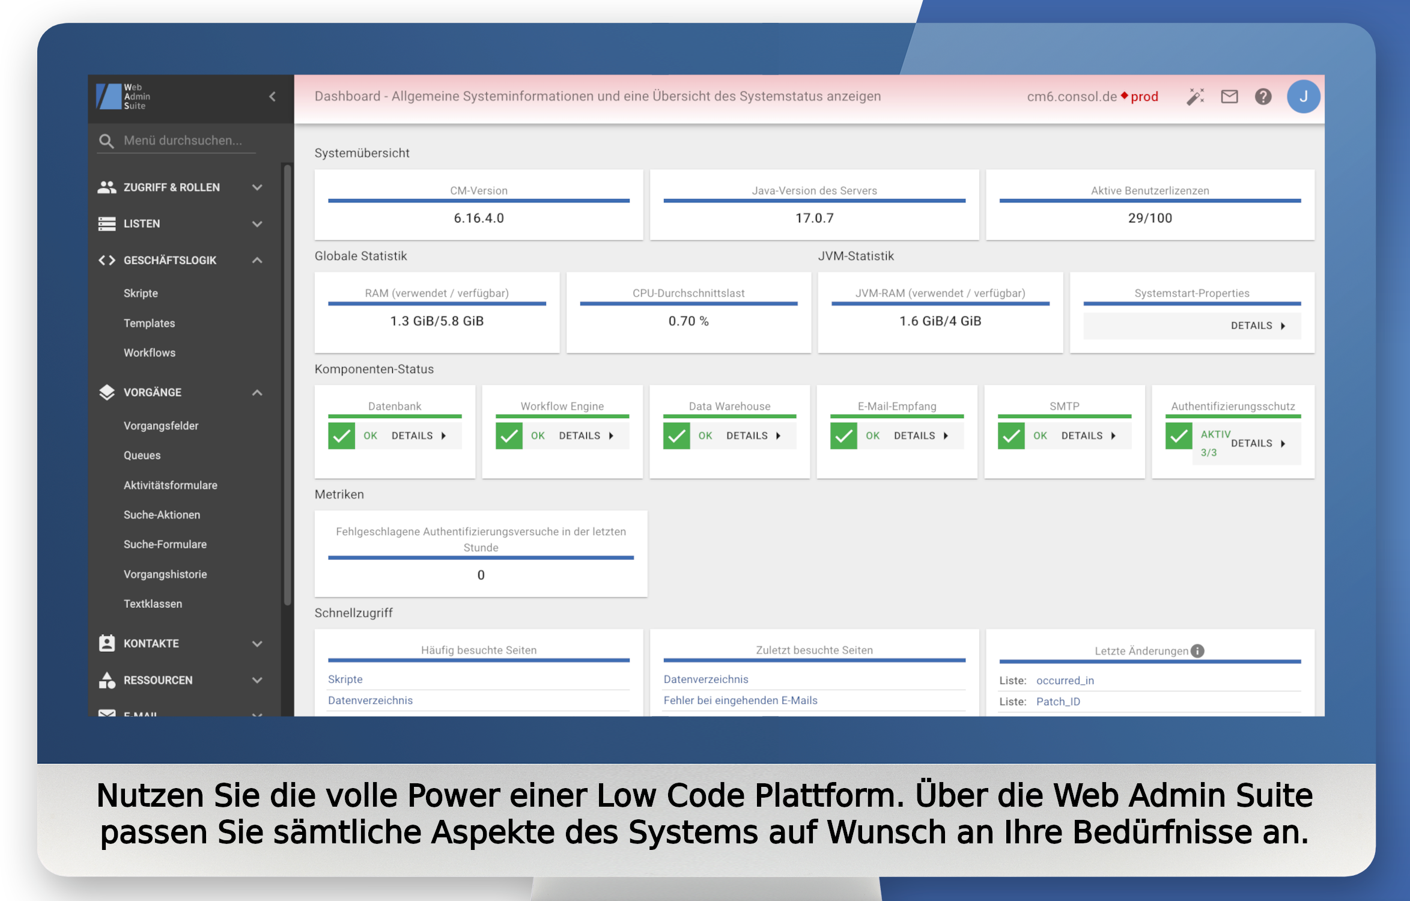
Task: Click the Menü durchsuchen search field
Action: pyautogui.click(x=183, y=141)
